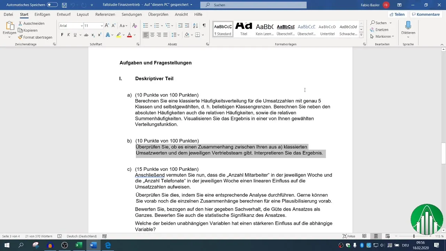This screenshot has width=446, height=251.
Task: Open the Referenzen tab
Action: (x=105, y=14)
